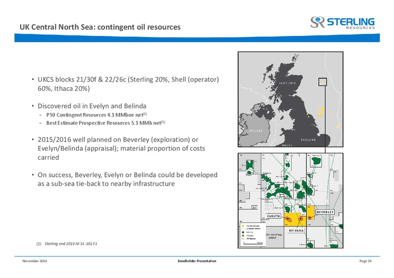Click the map legend box in block map
Image resolution: width=394 pixels, height=278 pixels.
pyautogui.click(x=252, y=234)
